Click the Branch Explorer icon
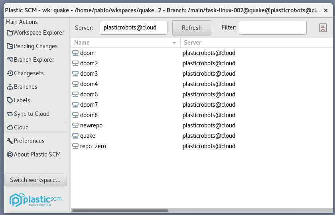 (10, 59)
